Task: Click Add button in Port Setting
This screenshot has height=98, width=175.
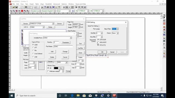Action: pos(52,51)
